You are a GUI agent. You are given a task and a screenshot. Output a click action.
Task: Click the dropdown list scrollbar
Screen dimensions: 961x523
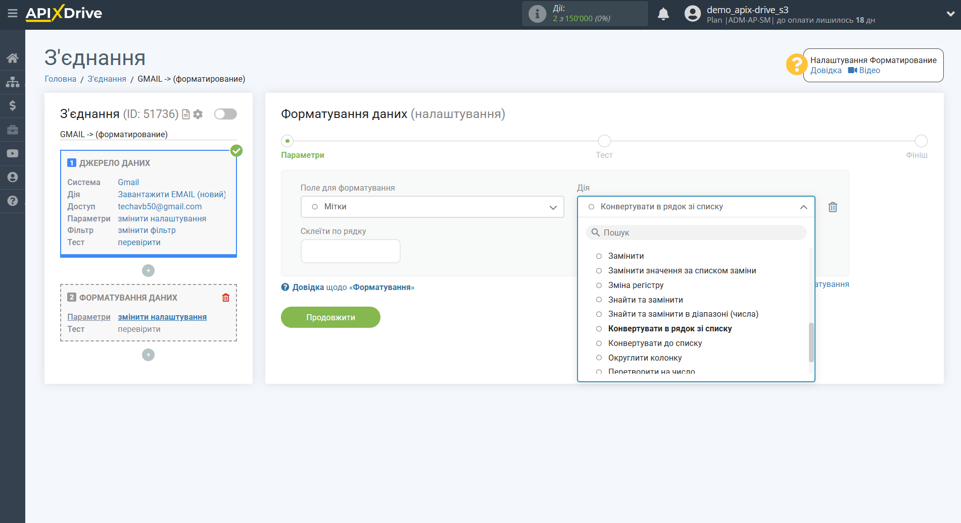811,342
